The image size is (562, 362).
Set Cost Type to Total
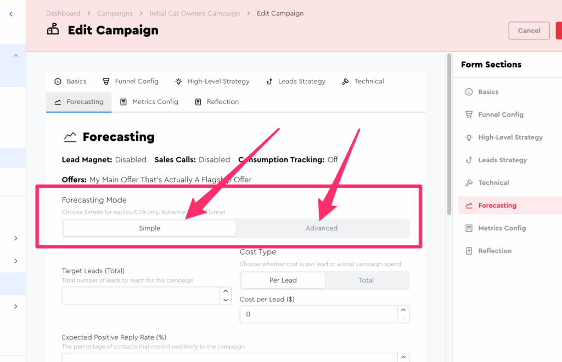point(366,280)
